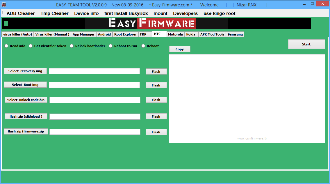
Task: Flash the slideload zip file
Action: click(x=156, y=116)
